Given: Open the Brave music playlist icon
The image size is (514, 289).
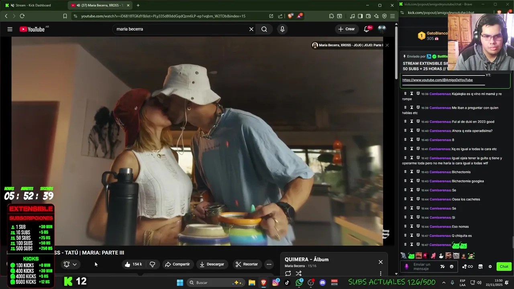Looking at the screenshot, I should coord(352,16).
